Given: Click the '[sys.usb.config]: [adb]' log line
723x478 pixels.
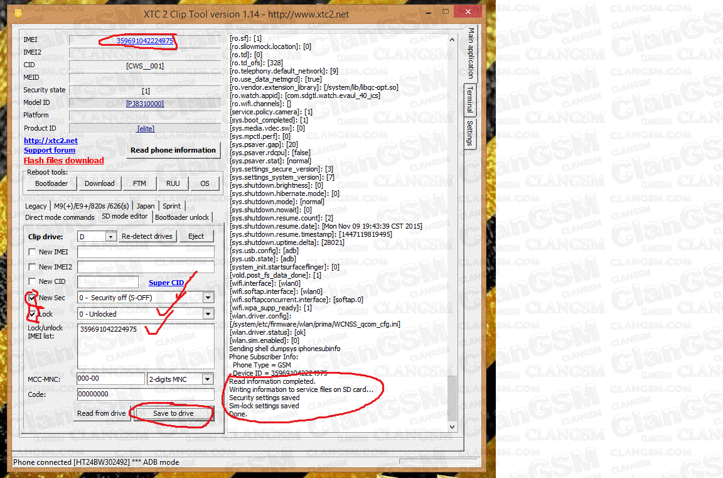Looking at the screenshot, I should pos(264,251).
